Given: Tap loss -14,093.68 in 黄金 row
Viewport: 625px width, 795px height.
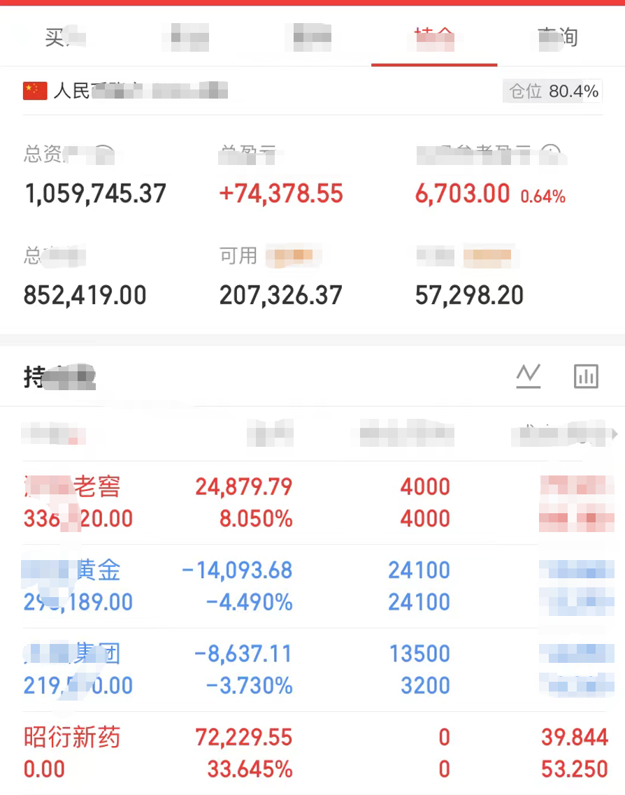Looking at the screenshot, I should [x=237, y=571].
